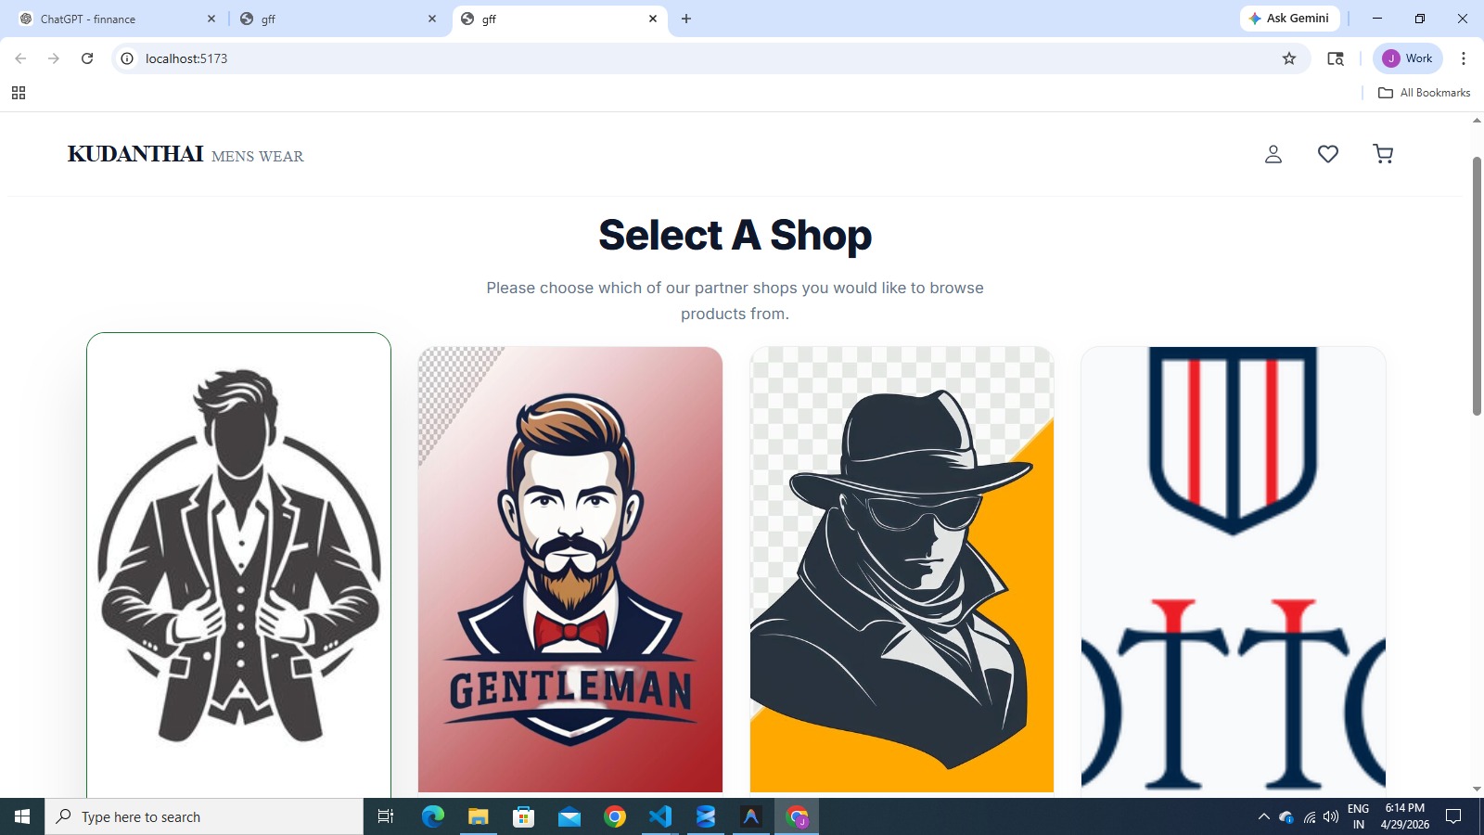Select the suited man silhouette shop card
Viewport: 1484px width, 835px height.
(238, 565)
